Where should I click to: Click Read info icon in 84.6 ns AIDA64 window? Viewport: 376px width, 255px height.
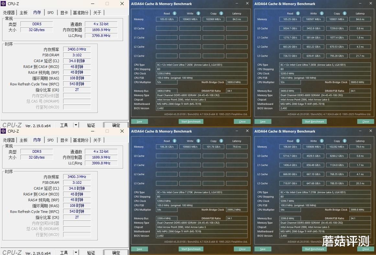pyautogui.click(x=298, y=13)
